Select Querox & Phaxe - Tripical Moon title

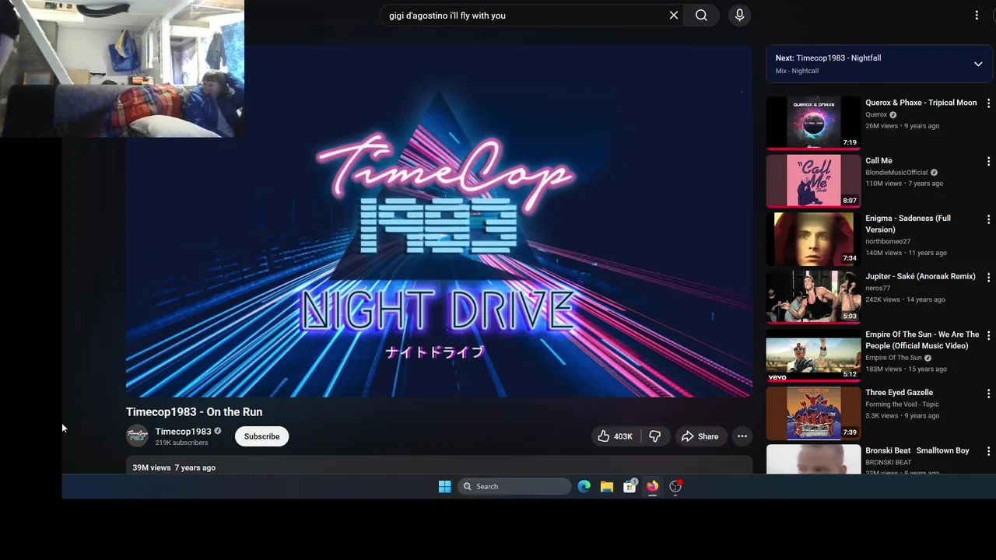[921, 103]
